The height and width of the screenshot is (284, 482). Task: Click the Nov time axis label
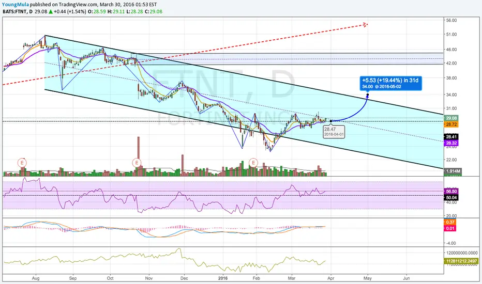[149, 278]
